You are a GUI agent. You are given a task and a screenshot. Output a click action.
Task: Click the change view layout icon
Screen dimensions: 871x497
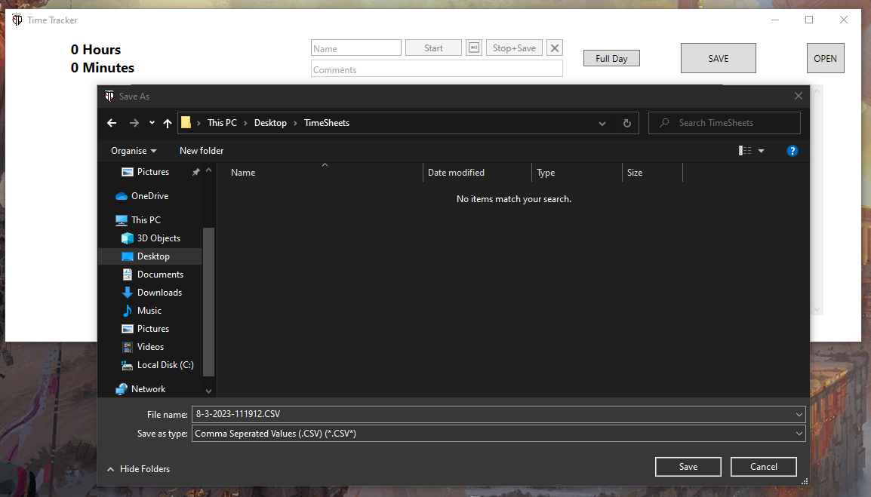coord(745,151)
